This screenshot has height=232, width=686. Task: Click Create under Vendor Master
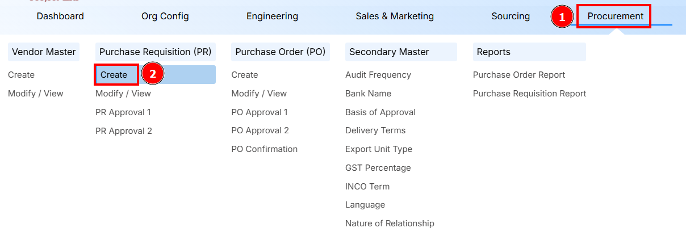click(21, 75)
